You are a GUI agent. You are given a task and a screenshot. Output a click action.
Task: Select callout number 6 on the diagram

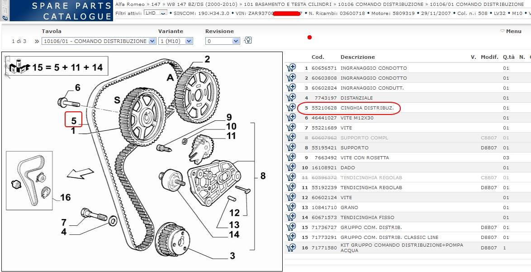click(x=77, y=88)
